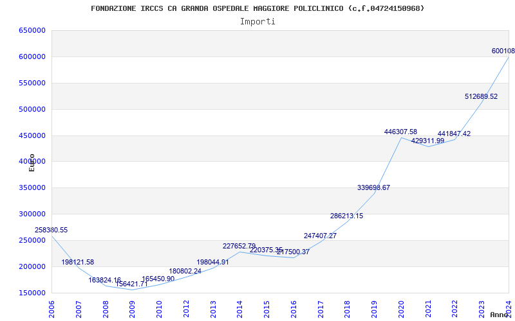This screenshot has width=515, height=321.
Task: Select the 2007 year axis label
Action: coord(79,309)
